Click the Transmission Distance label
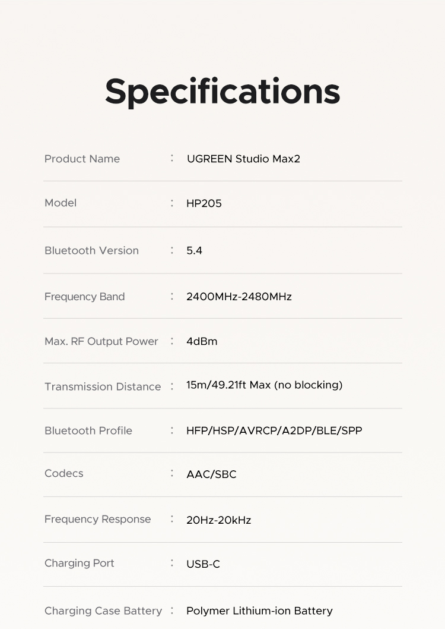The width and height of the screenshot is (445, 629). click(x=103, y=386)
